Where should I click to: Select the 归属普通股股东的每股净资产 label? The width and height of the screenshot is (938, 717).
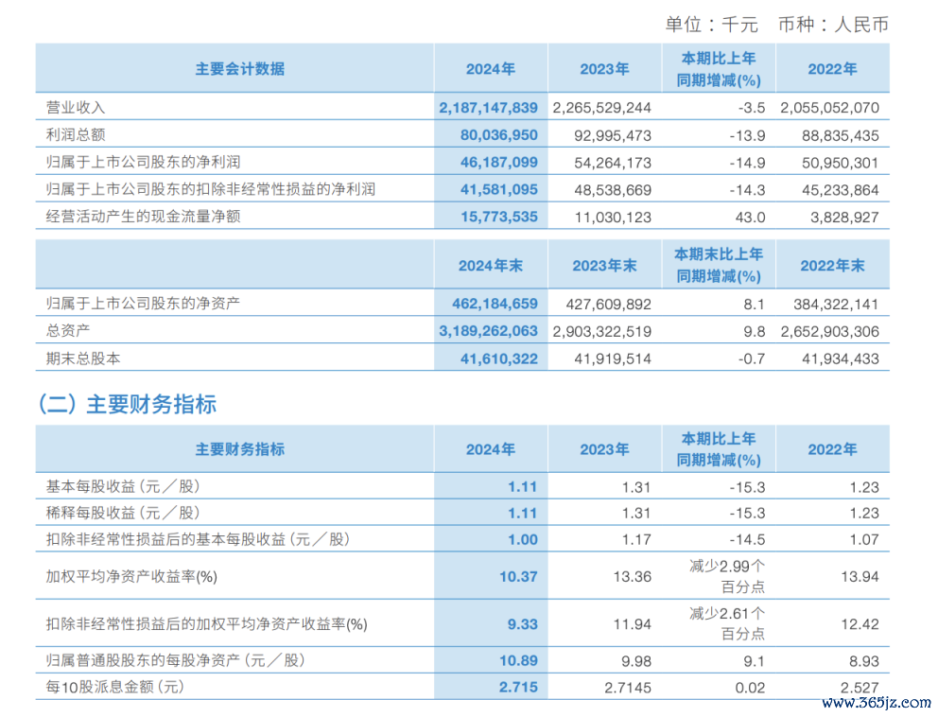pos(175,660)
